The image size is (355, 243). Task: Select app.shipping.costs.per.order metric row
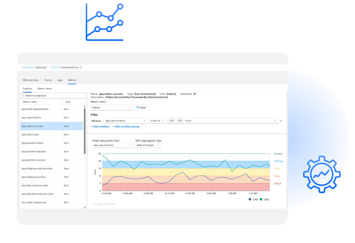(52, 168)
